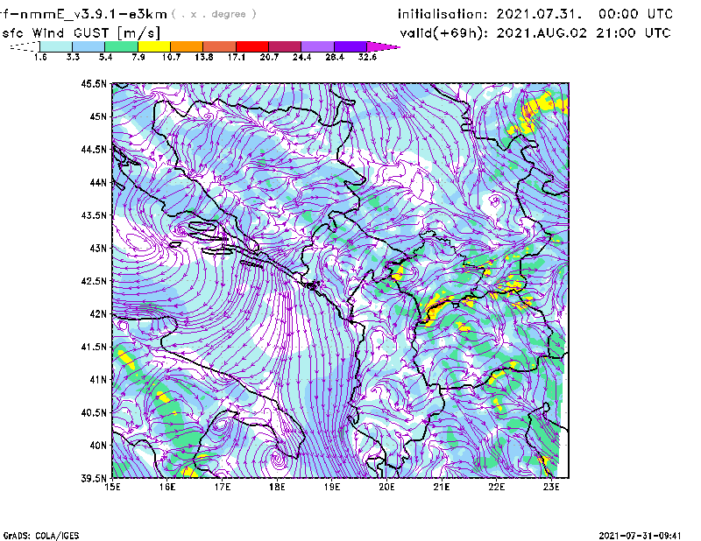701x541 pixels.
Task: Click the latitude label '40N'
Action: (98, 446)
